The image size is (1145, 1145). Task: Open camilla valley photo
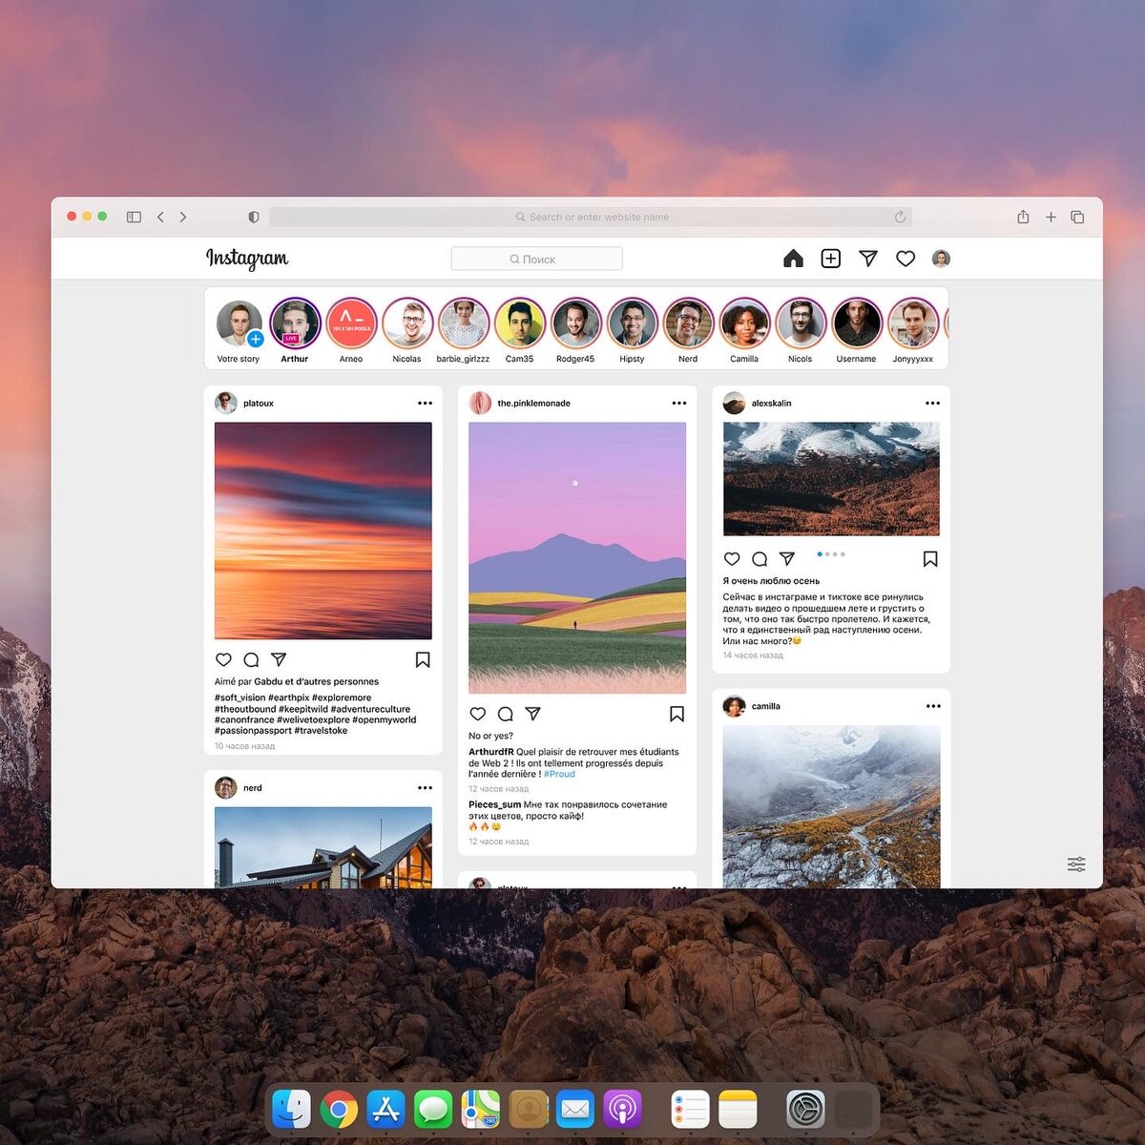[x=831, y=806]
